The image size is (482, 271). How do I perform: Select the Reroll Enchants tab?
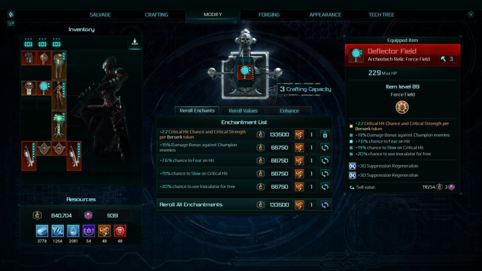coord(197,111)
